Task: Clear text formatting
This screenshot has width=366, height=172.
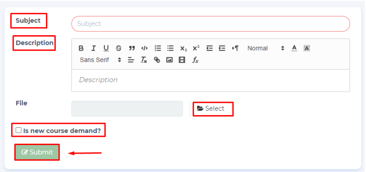Action: [x=144, y=60]
